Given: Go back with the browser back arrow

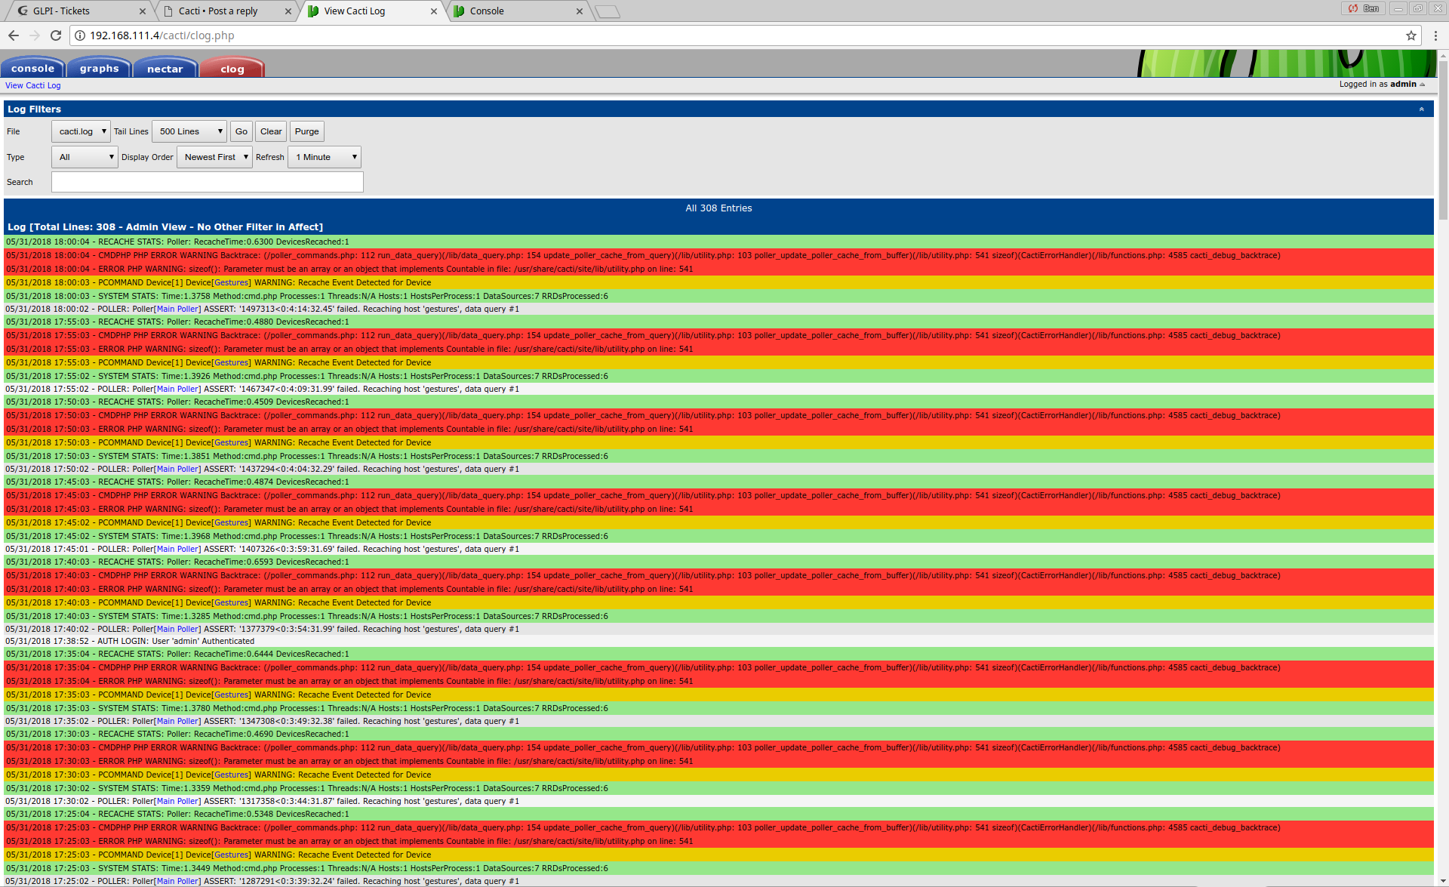Looking at the screenshot, I should tap(13, 35).
